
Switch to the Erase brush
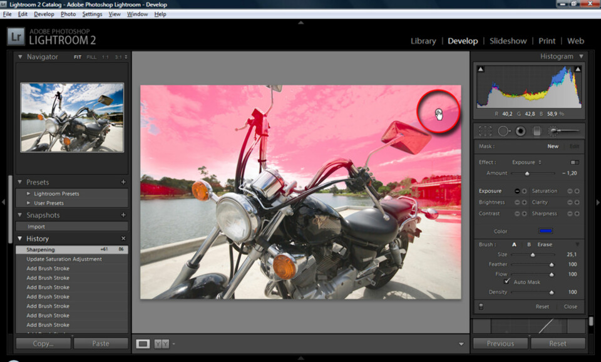tap(545, 245)
